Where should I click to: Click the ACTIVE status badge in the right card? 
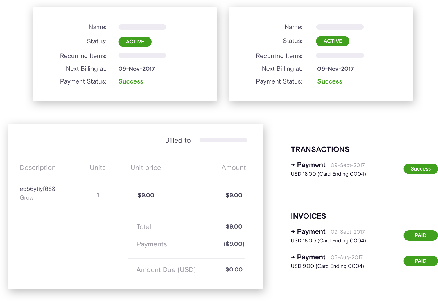333,41
